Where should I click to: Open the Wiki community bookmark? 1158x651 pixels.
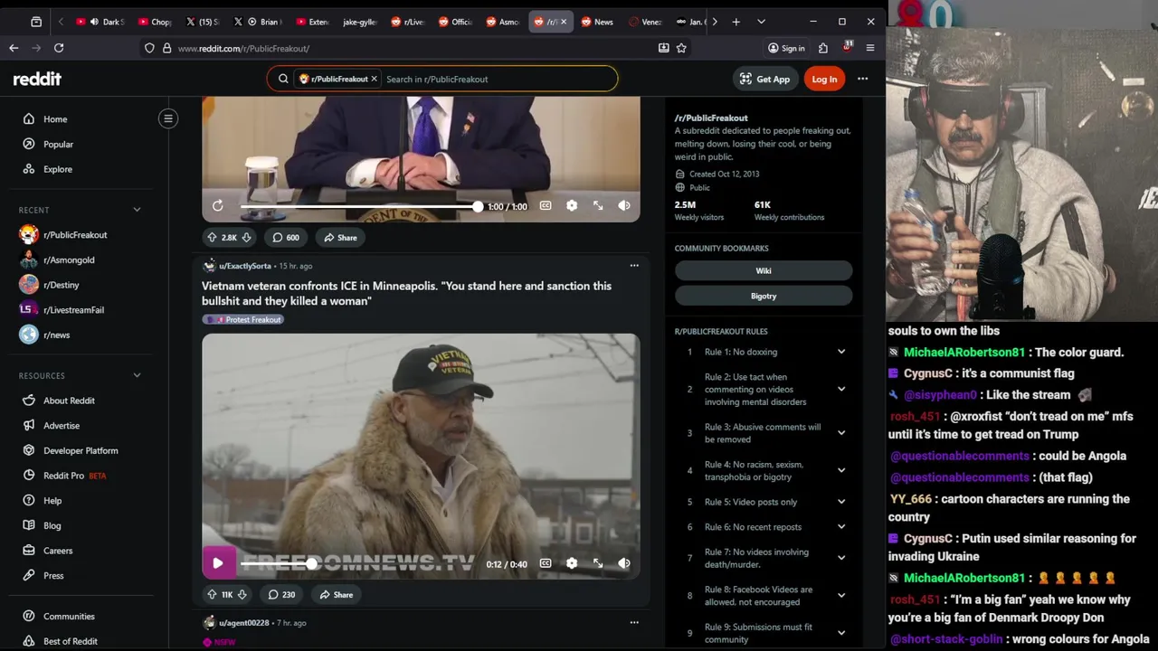point(764,270)
